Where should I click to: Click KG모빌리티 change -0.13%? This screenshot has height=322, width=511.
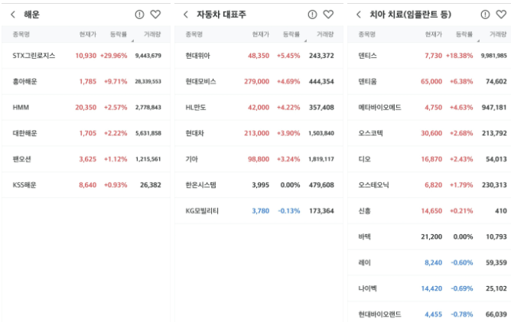[x=289, y=211]
